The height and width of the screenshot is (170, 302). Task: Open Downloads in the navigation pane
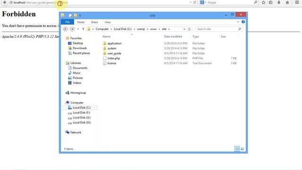click(x=80, y=48)
